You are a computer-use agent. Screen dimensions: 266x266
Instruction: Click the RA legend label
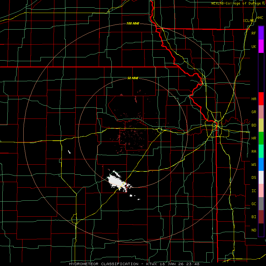tap(254, 152)
